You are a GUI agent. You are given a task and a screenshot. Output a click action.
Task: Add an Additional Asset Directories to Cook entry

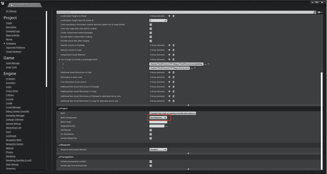[x=169, y=72]
